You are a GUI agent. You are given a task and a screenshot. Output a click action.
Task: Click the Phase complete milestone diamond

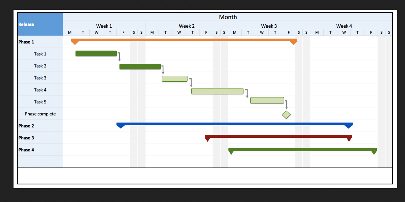(286, 115)
